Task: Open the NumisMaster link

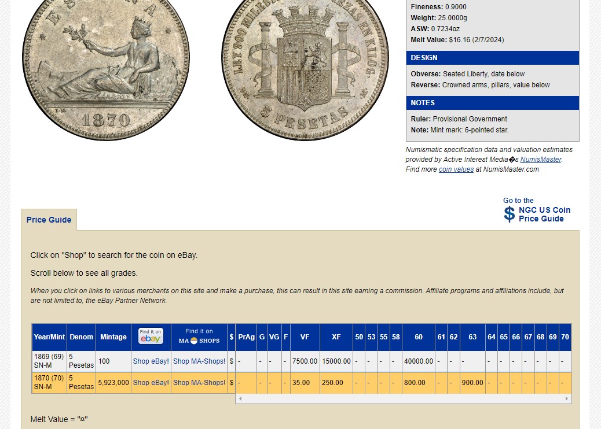Action: [x=540, y=160]
